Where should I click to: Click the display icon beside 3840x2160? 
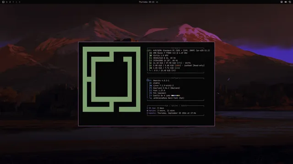[x=151, y=58]
